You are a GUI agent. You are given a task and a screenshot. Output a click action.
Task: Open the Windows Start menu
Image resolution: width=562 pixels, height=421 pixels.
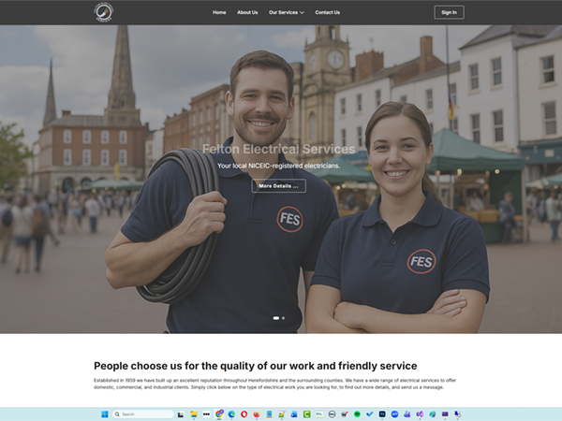(105, 414)
